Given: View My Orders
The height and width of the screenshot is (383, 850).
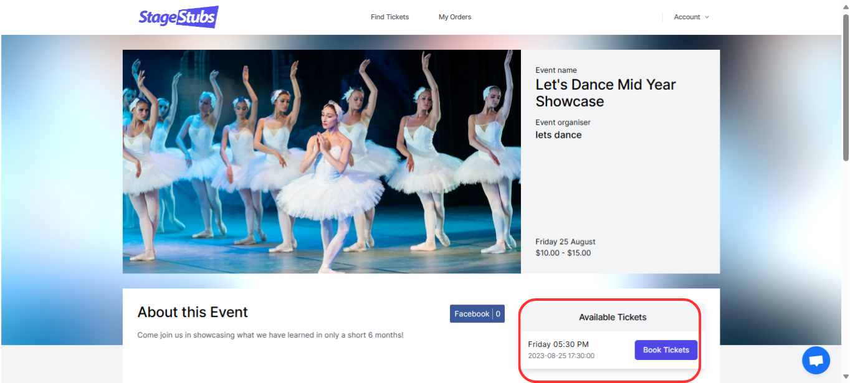Looking at the screenshot, I should click(454, 17).
